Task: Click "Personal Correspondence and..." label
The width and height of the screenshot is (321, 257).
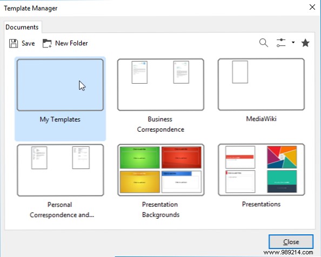Action: [x=62, y=210]
